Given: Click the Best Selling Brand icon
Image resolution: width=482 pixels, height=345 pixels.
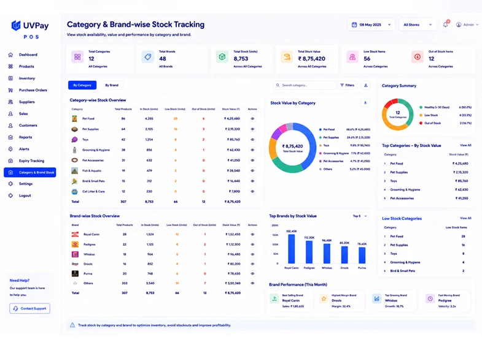Looking at the screenshot, I should 274,298.
